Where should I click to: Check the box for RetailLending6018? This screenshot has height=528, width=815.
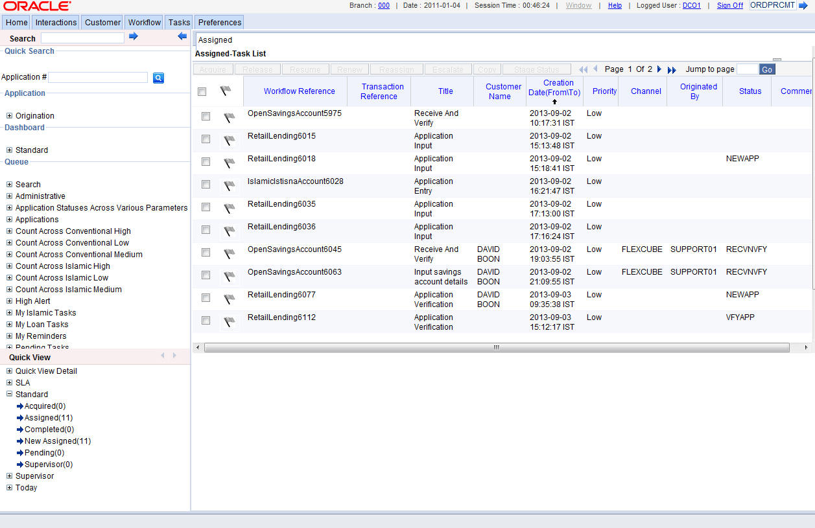point(206,161)
